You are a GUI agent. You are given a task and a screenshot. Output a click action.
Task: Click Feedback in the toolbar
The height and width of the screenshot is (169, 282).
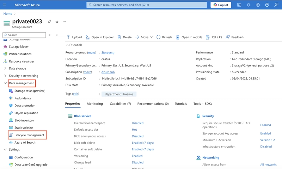click(235, 37)
